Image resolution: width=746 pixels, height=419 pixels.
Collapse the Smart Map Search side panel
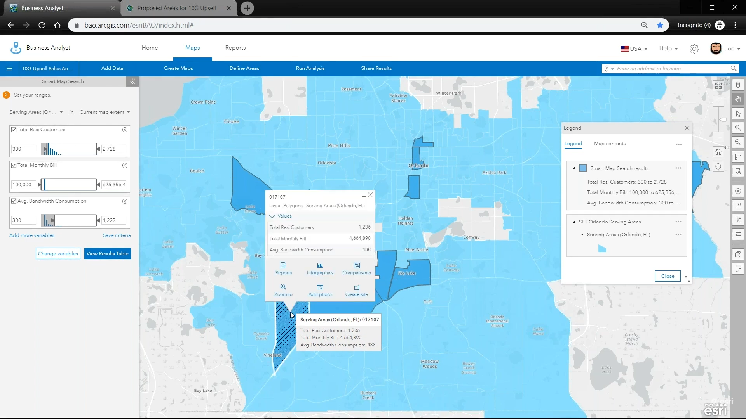coord(132,81)
